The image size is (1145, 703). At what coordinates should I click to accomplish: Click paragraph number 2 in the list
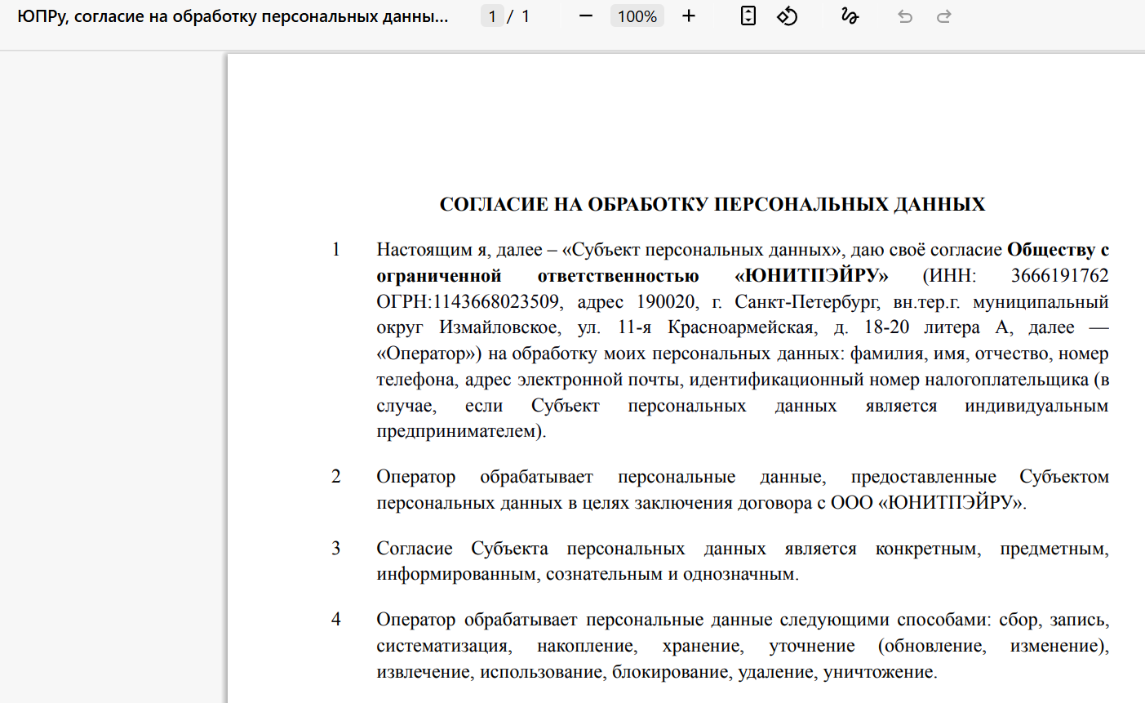335,477
